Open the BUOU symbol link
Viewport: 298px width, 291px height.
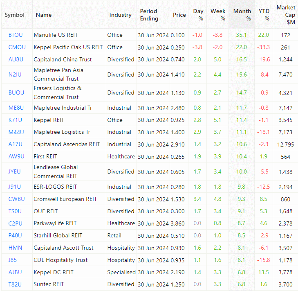click(x=16, y=92)
